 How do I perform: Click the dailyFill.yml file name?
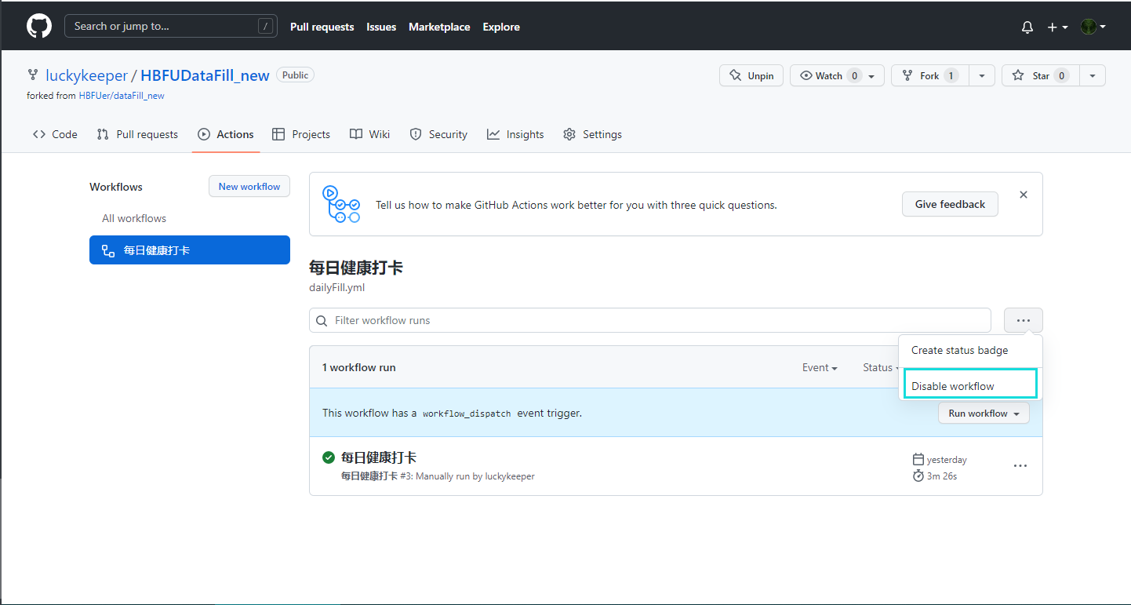pyautogui.click(x=336, y=287)
